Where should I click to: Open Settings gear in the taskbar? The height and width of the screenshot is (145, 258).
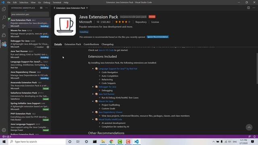click(86, 141)
